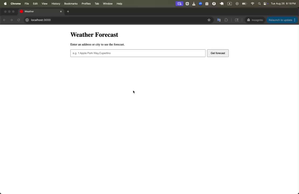Click the square icon beside purple recorder icon

click(x=187, y=4)
